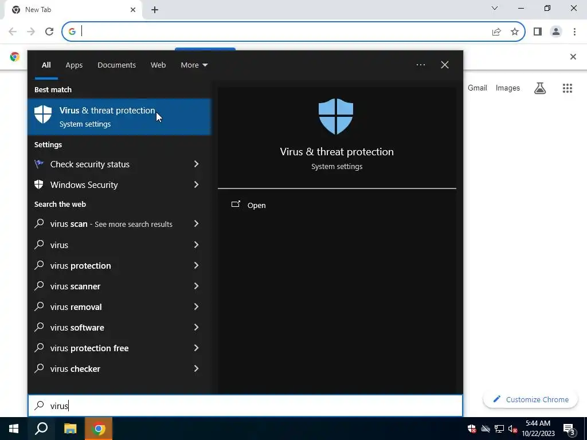The width and height of the screenshot is (587, 440).
Task: Click the Windows Security shield icon
Action: pyautogui.click(x=39, y=184)
